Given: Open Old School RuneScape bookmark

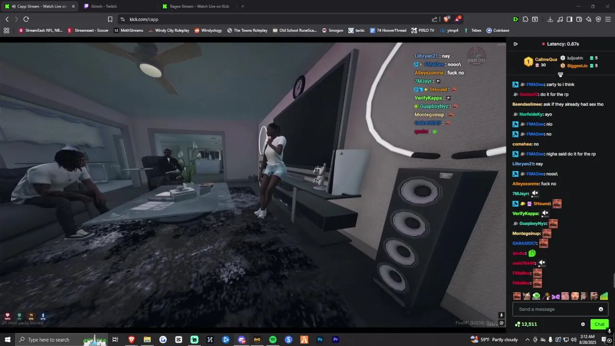Looking at the screenshot, I should pyautogui.click(x=295, y=30).
